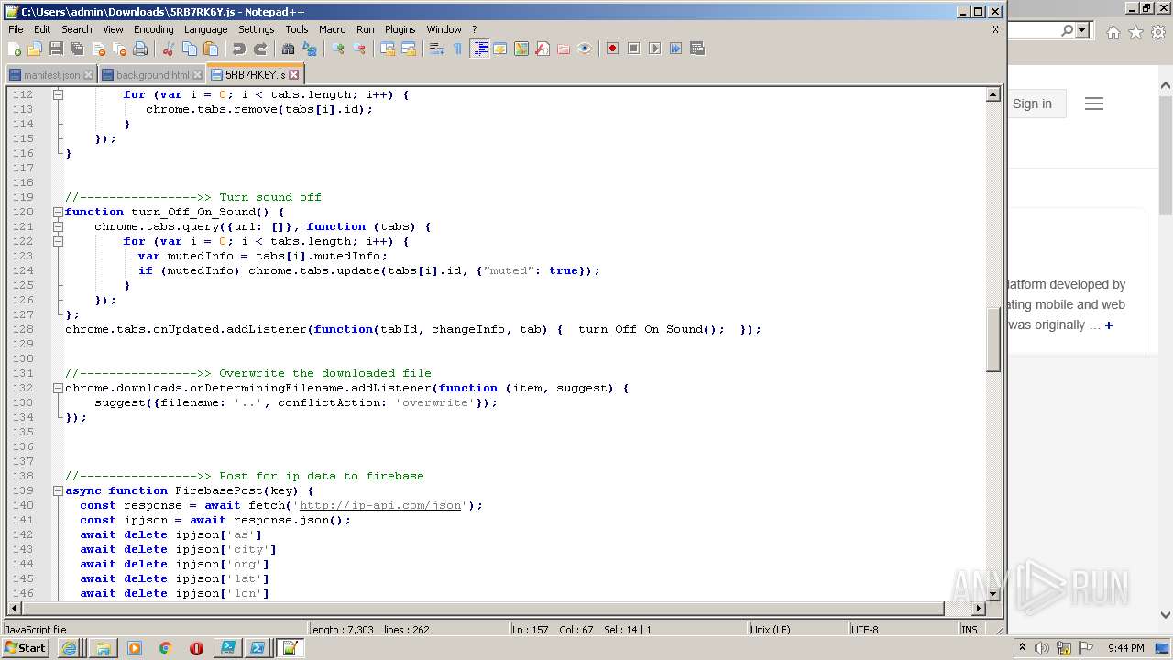Open the File menu
Viewport: 1173px width, 660px height.
16,29
